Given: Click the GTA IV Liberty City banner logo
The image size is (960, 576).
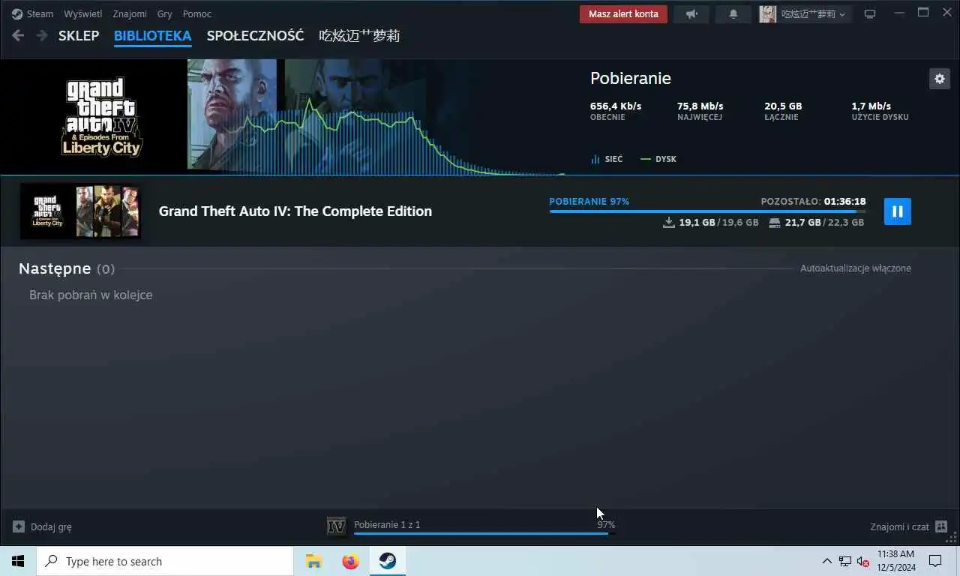Looking at the screenshot, I should (101, 117).
